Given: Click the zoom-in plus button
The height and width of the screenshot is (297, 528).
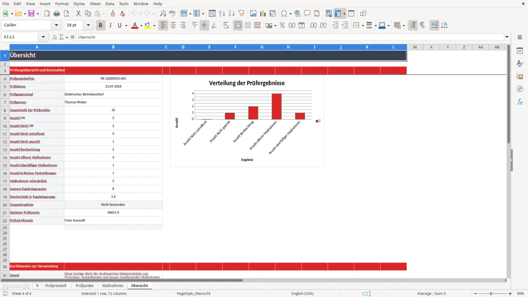Looking at the screenshot, I should coord(510,293).
